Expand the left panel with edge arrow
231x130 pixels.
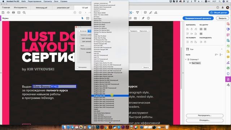tap(1, 73)
